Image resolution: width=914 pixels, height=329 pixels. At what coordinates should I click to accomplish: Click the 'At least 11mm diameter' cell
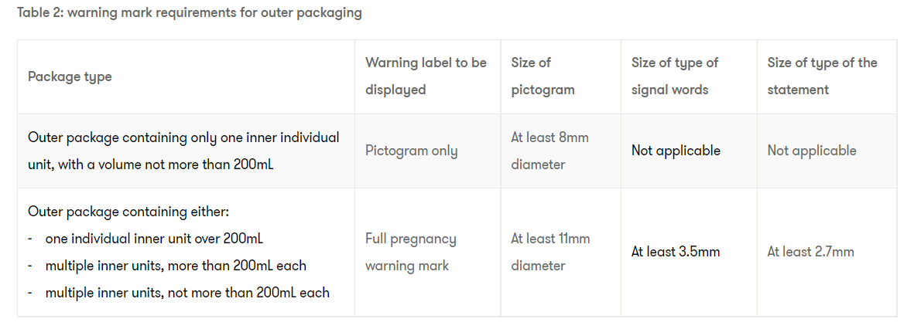[x=550, y=252]
